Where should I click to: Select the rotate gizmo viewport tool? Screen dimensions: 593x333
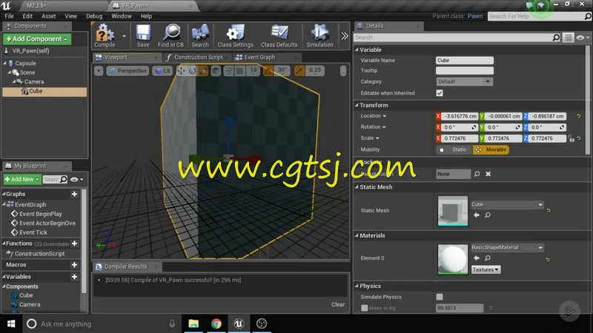tap(192, 70)
